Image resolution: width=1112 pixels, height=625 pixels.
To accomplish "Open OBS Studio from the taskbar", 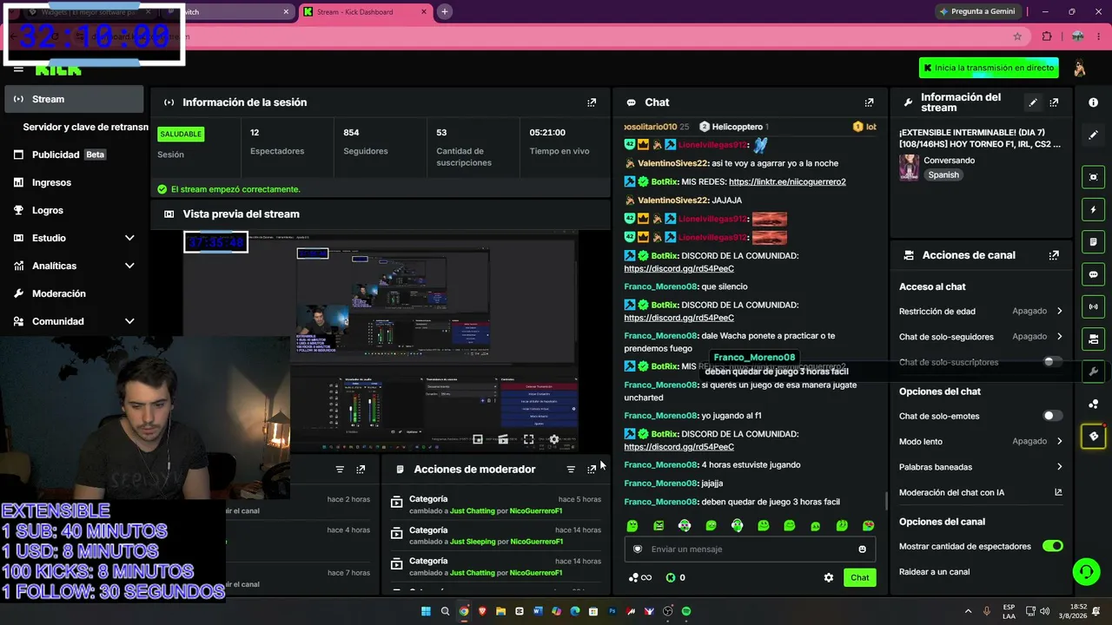I will 667,611.
